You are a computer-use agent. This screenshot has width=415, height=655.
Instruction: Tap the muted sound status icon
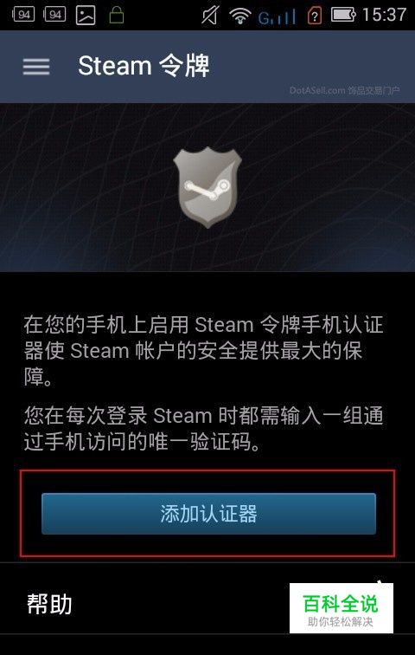pyautogui.click(x=210, y=16)
